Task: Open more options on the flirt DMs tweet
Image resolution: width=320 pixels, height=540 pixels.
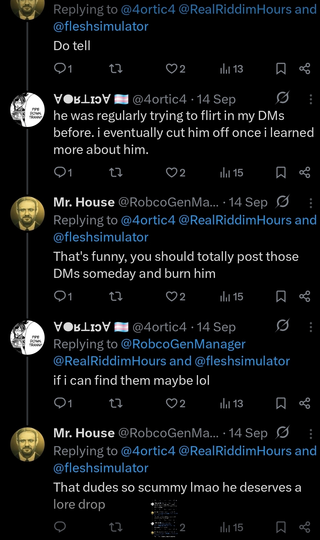Action: pos(311,99)
